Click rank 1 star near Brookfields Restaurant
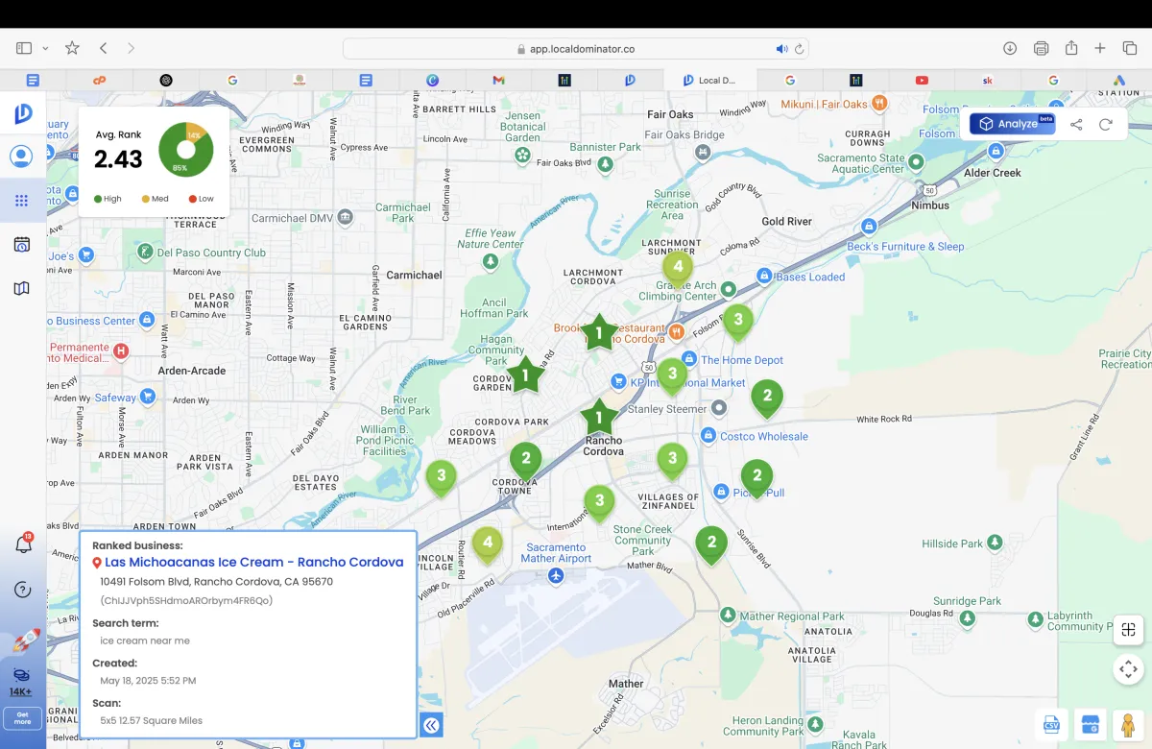 coord(599,333)
